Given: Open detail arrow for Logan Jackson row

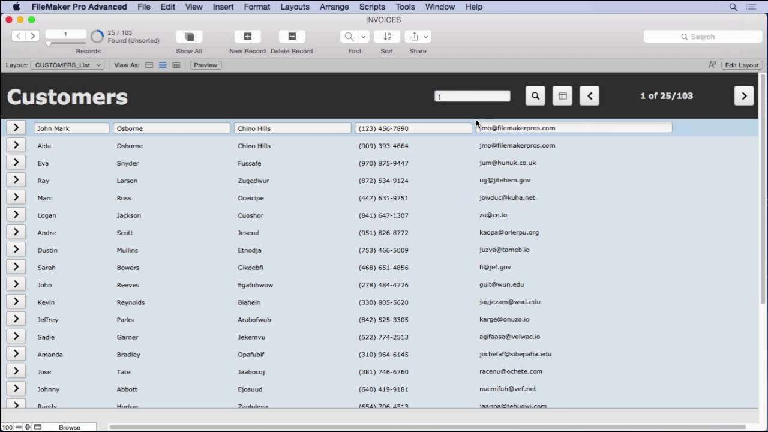Looking at the screenshot, I should 16,215.
